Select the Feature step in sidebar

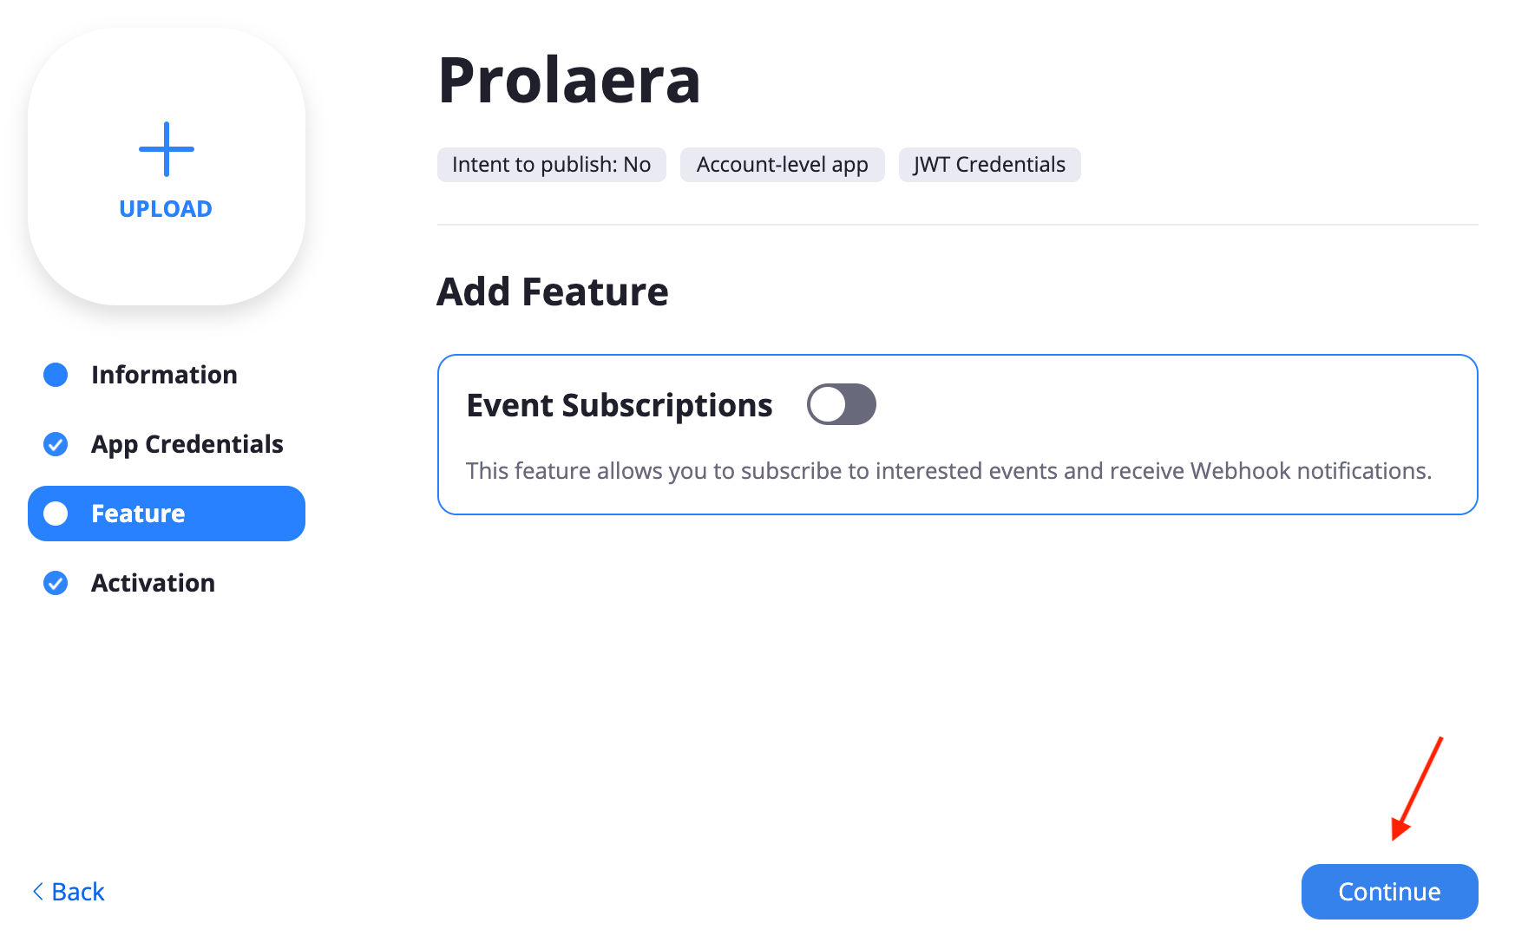click(x=167, y=514)
